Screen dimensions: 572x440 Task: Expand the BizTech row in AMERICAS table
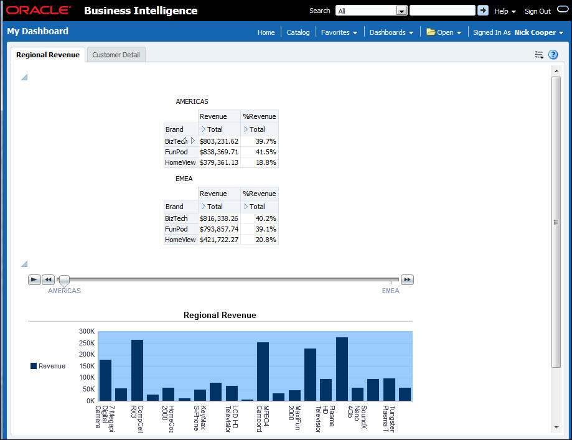(x=192, y=141)
